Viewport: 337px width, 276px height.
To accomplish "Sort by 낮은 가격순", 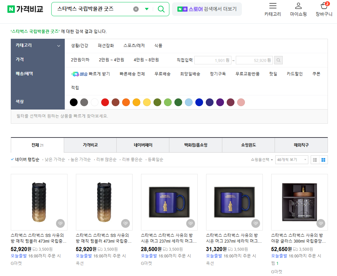I will pos(55,160).
